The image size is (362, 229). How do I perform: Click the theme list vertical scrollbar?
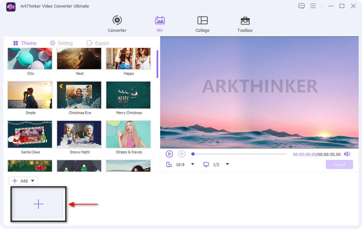(x=157, y=64)
